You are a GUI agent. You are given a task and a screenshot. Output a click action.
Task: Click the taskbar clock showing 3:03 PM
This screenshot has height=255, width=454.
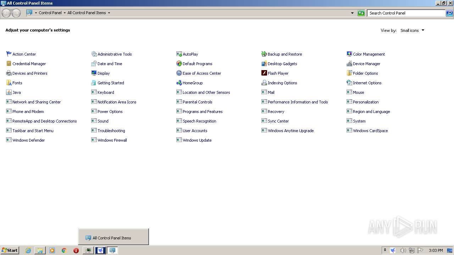(x=436, y=250)
